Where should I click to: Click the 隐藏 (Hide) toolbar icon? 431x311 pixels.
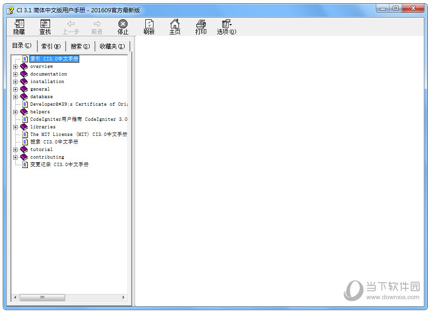19,27
